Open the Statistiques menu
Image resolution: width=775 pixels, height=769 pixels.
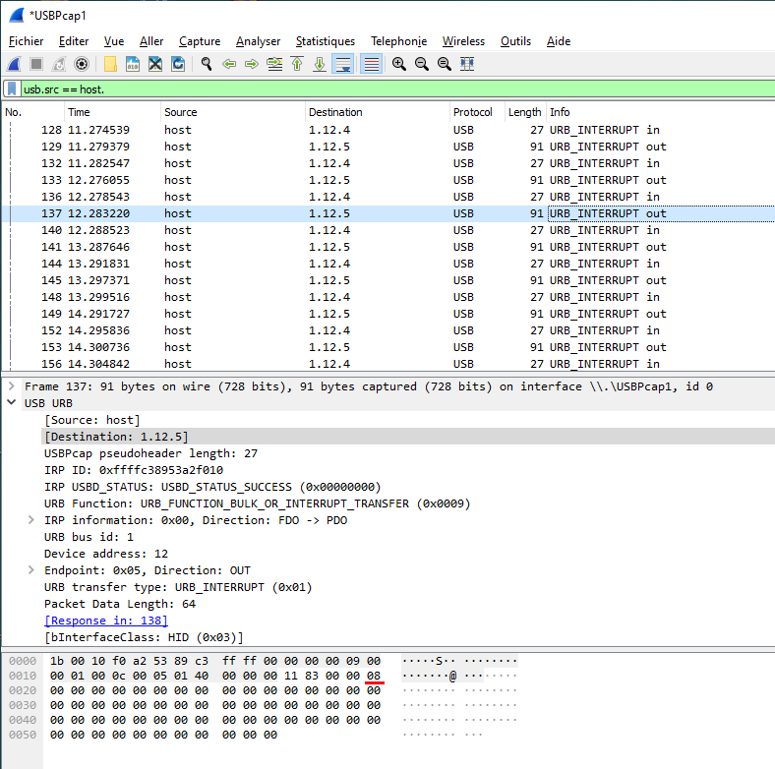pyautogui.click(x=325, y=41)
